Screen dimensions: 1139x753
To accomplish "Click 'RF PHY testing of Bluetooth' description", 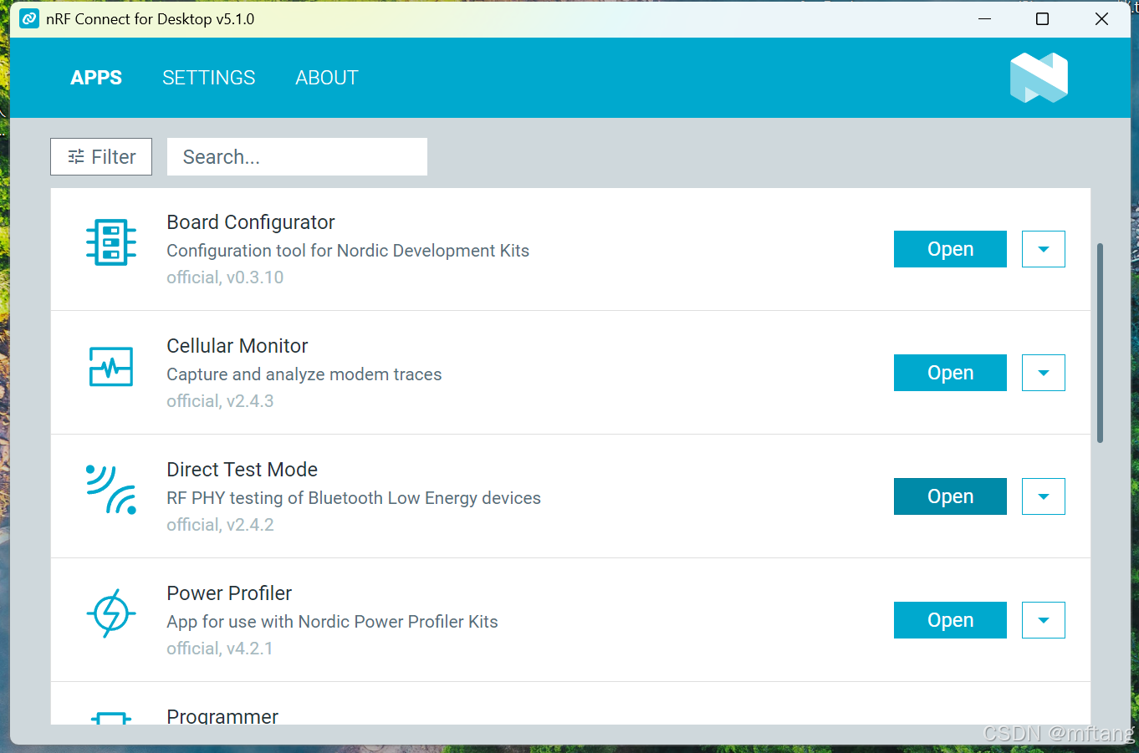I will [x=354, y=498].
